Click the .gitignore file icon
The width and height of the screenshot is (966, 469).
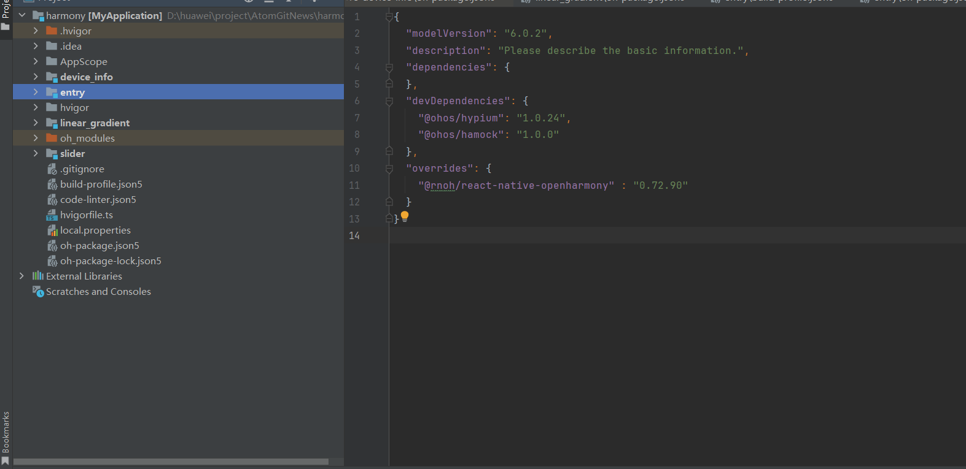point(52,169)
